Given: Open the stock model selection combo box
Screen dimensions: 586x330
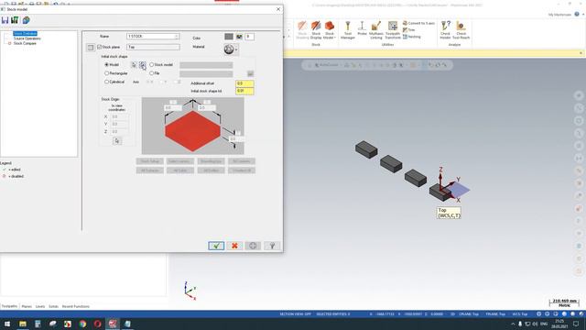Looking at the screenshot, I should (206, 65).
